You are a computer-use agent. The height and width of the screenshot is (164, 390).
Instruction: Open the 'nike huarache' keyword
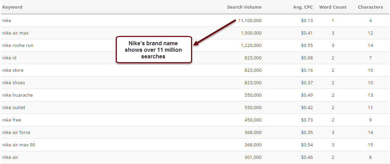[18, 95]
